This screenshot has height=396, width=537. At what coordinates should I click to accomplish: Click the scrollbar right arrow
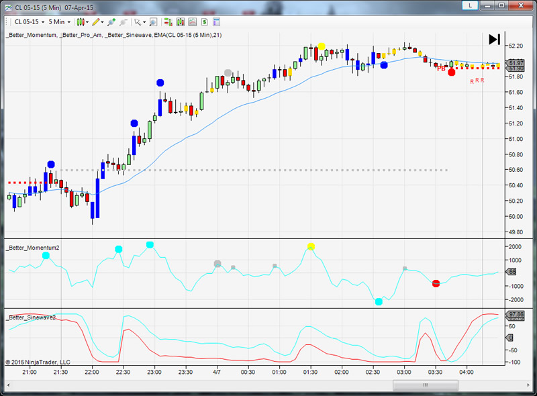pos(528,385)
